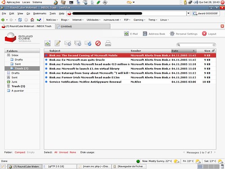The height and width of the screenshot is (169, 225).
Task: Click the Reply to message icon
Action: pyautogui.click(x=67, y=43)
